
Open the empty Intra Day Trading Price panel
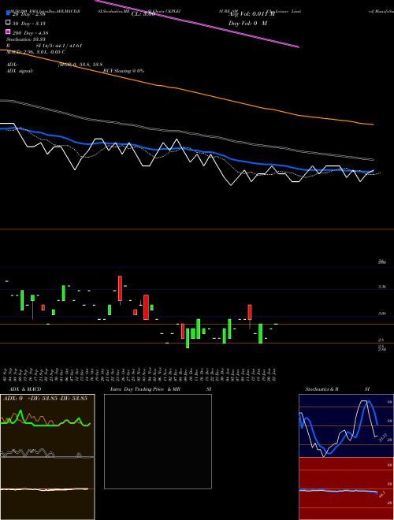point(158,441)
